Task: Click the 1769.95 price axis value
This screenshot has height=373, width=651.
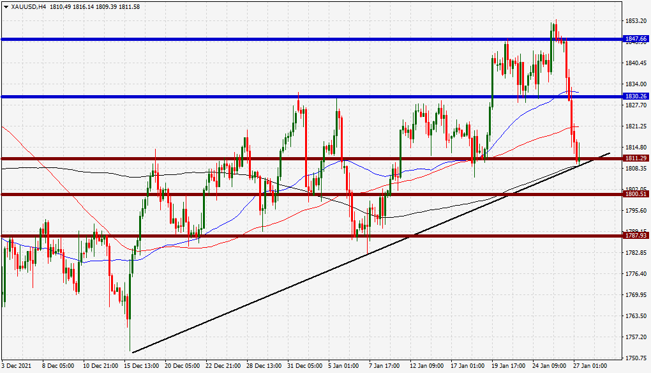Action: [636, 295]
